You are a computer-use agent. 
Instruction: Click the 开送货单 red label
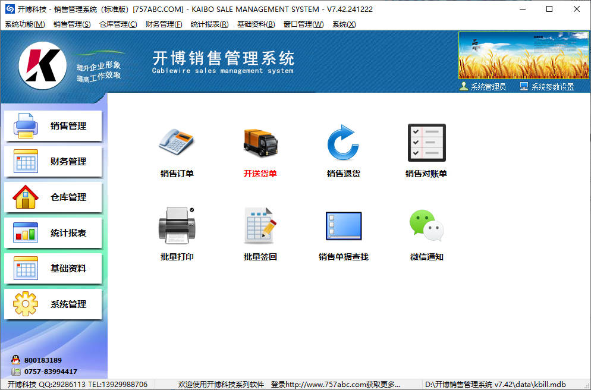coord(260,174)
